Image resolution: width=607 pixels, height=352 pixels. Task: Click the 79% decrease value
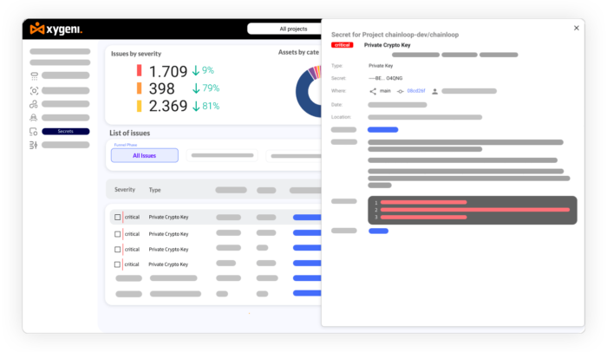point(211,88)
